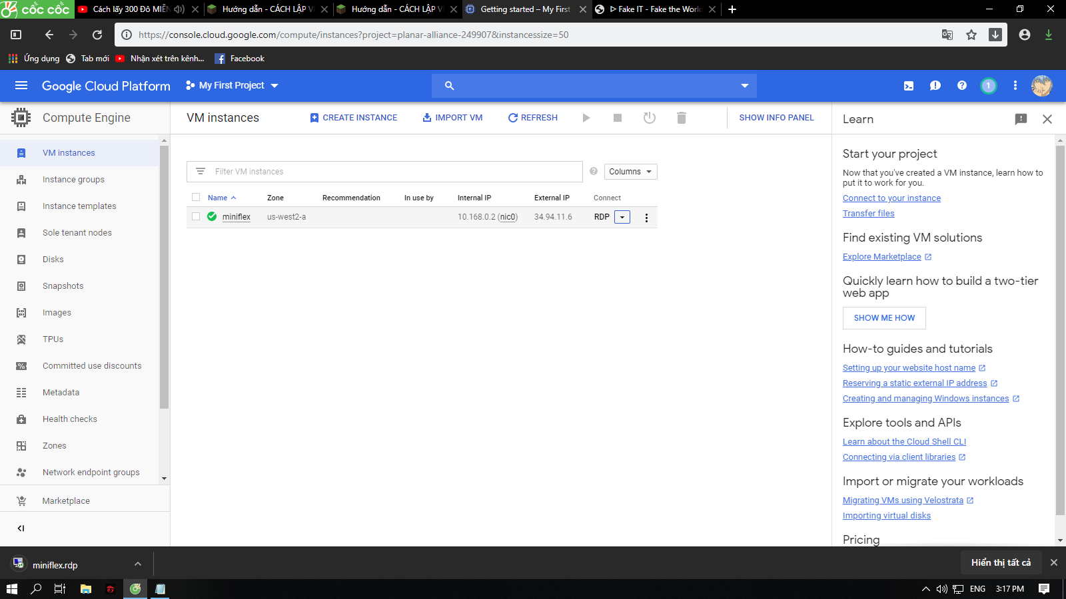
Task: Open Instance templates in the sidebar
Action: [x=80, y=206]
